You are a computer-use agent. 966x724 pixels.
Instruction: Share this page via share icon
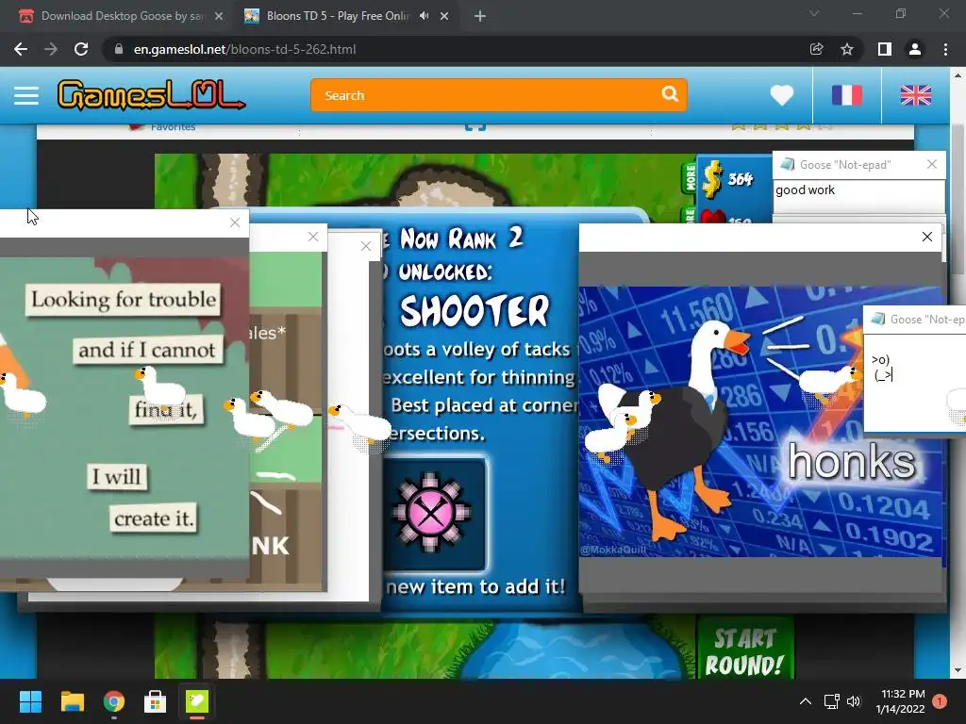pos(816,49)
